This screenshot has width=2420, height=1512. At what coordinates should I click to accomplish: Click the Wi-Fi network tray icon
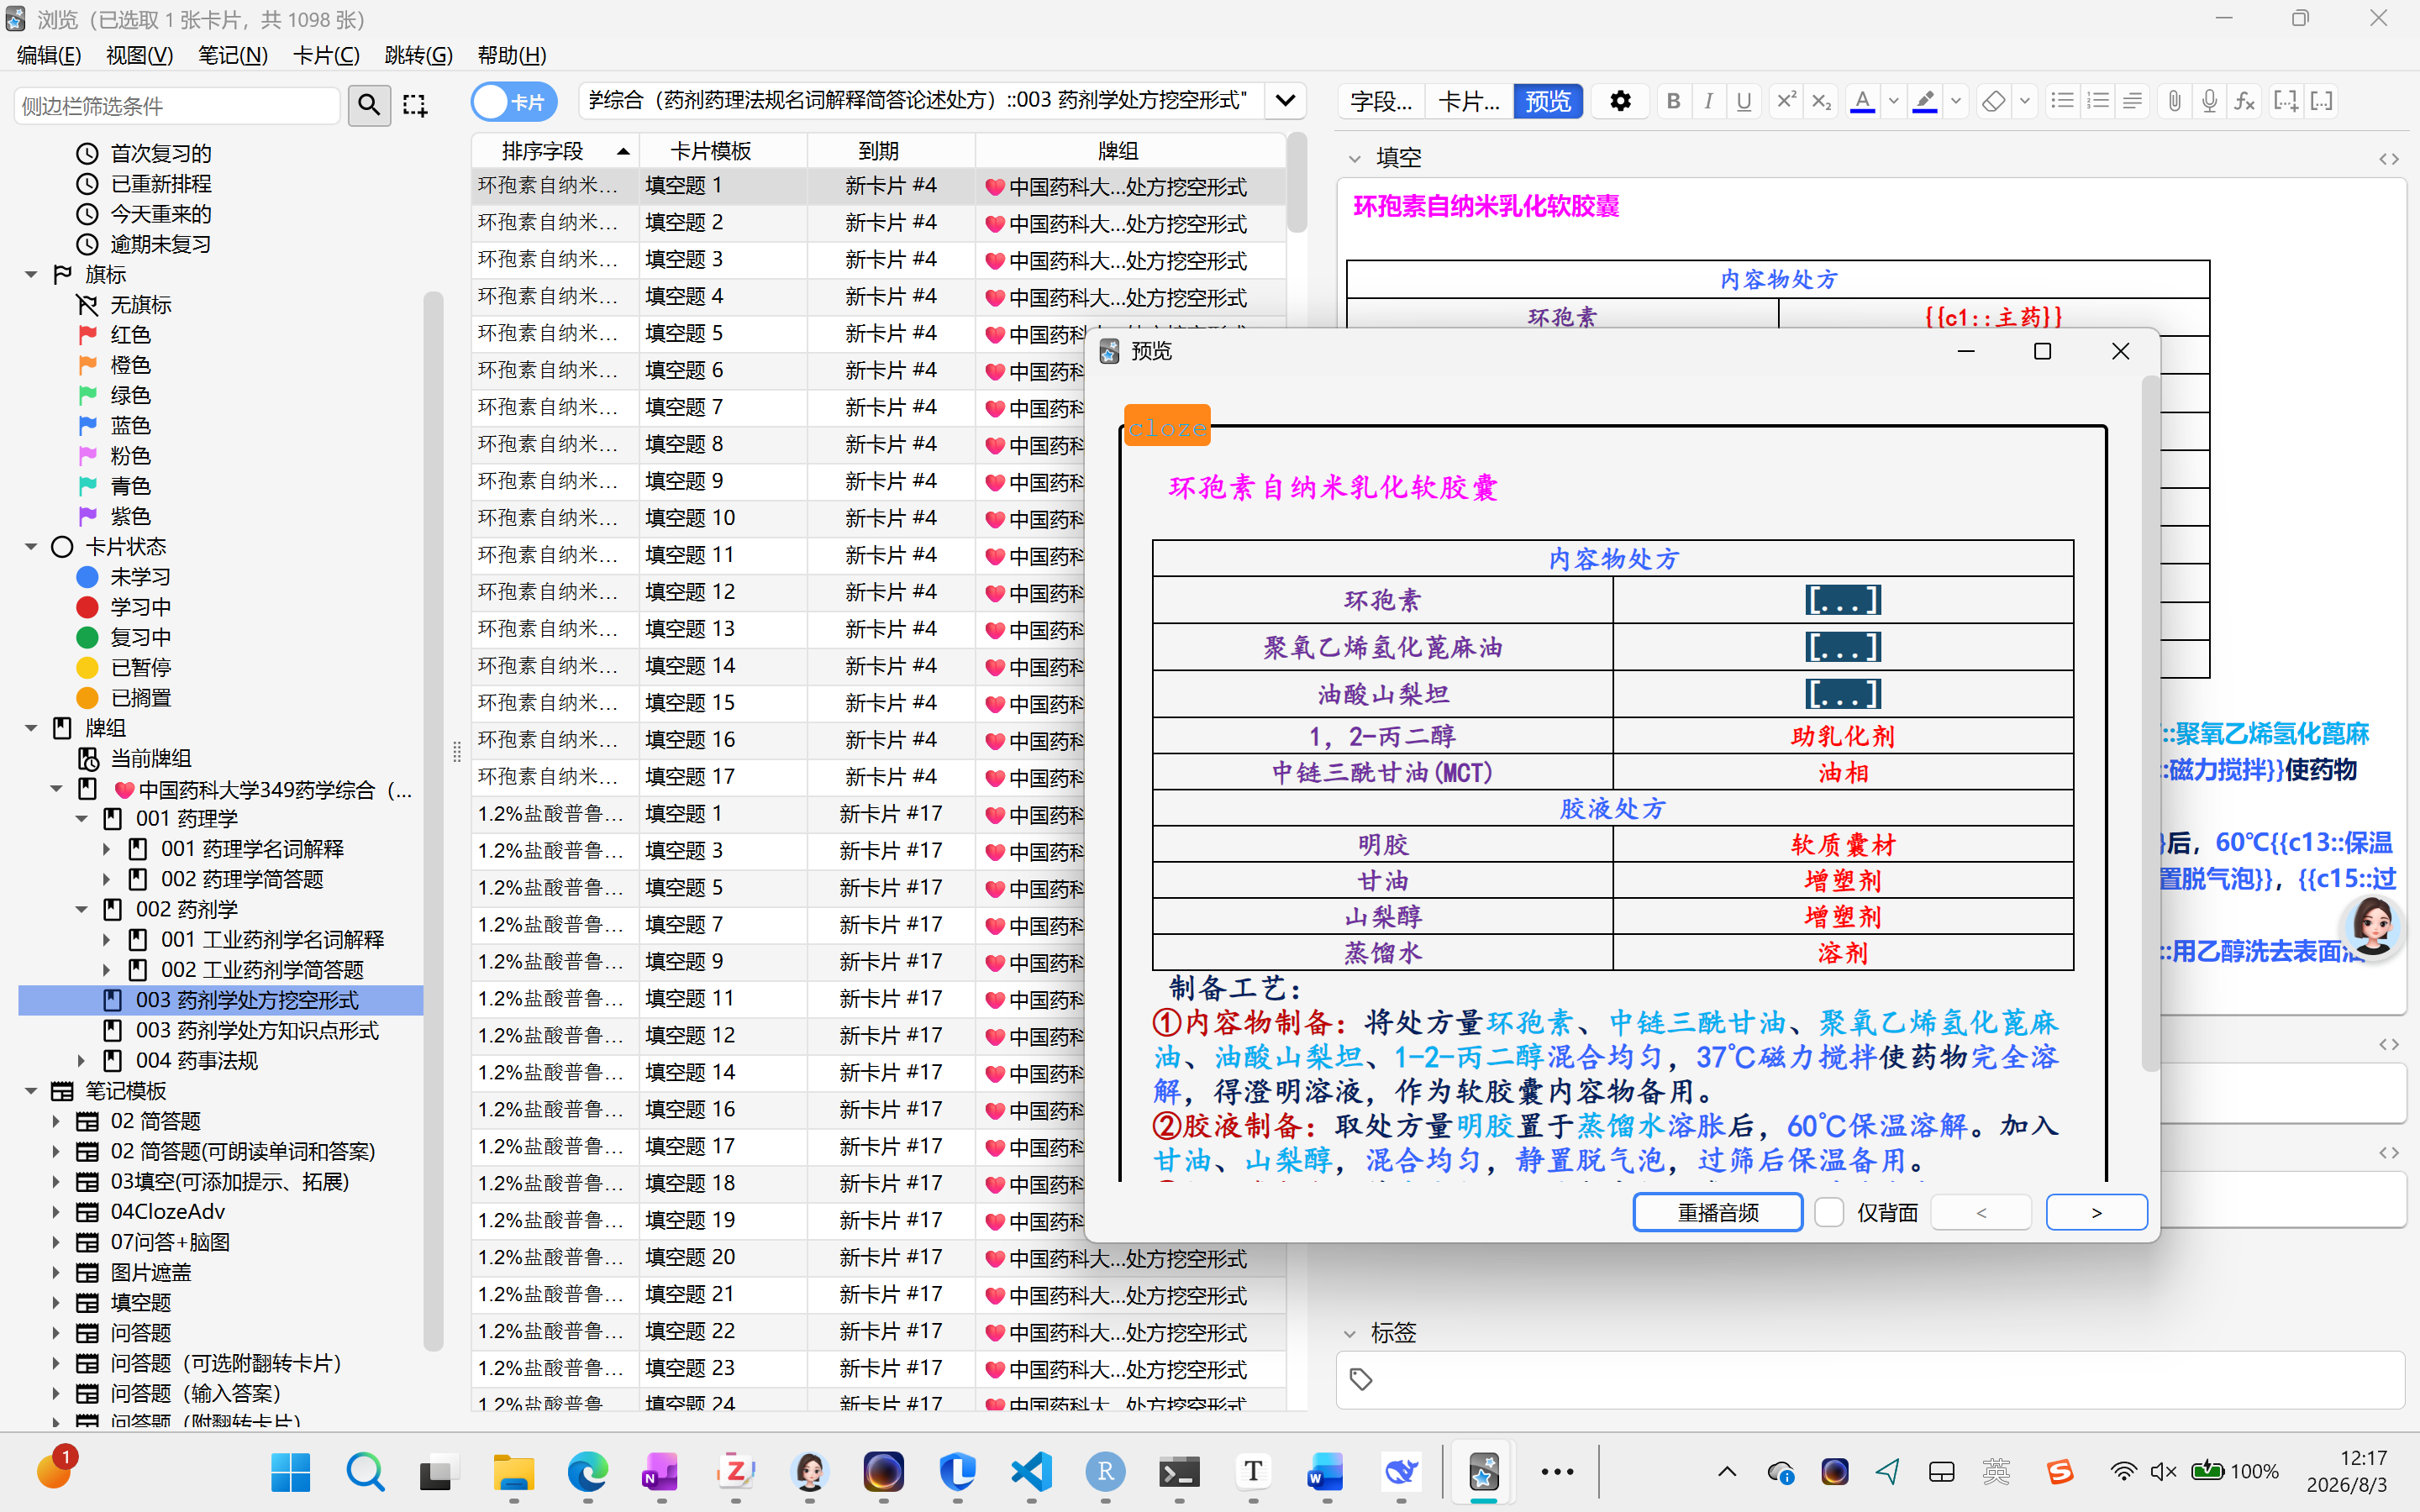2123,1471
